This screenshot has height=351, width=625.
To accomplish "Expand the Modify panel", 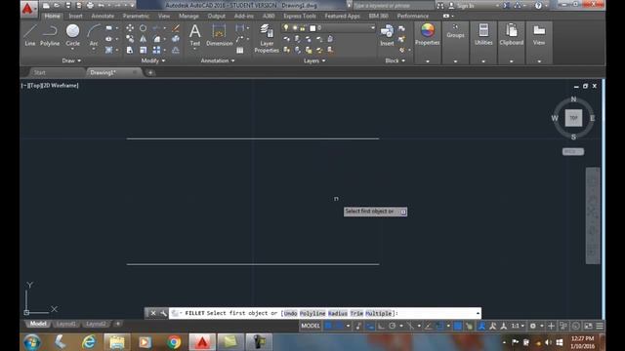I will tap(153, 60).
